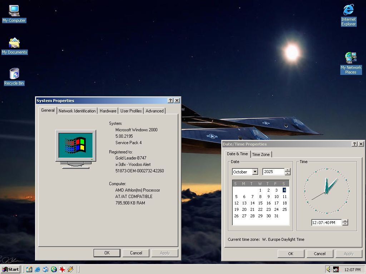This screenshot has width=366, height=274.
Task: Go to the Advanced tab
Action: pyautogui.click(x=154, y=111)
